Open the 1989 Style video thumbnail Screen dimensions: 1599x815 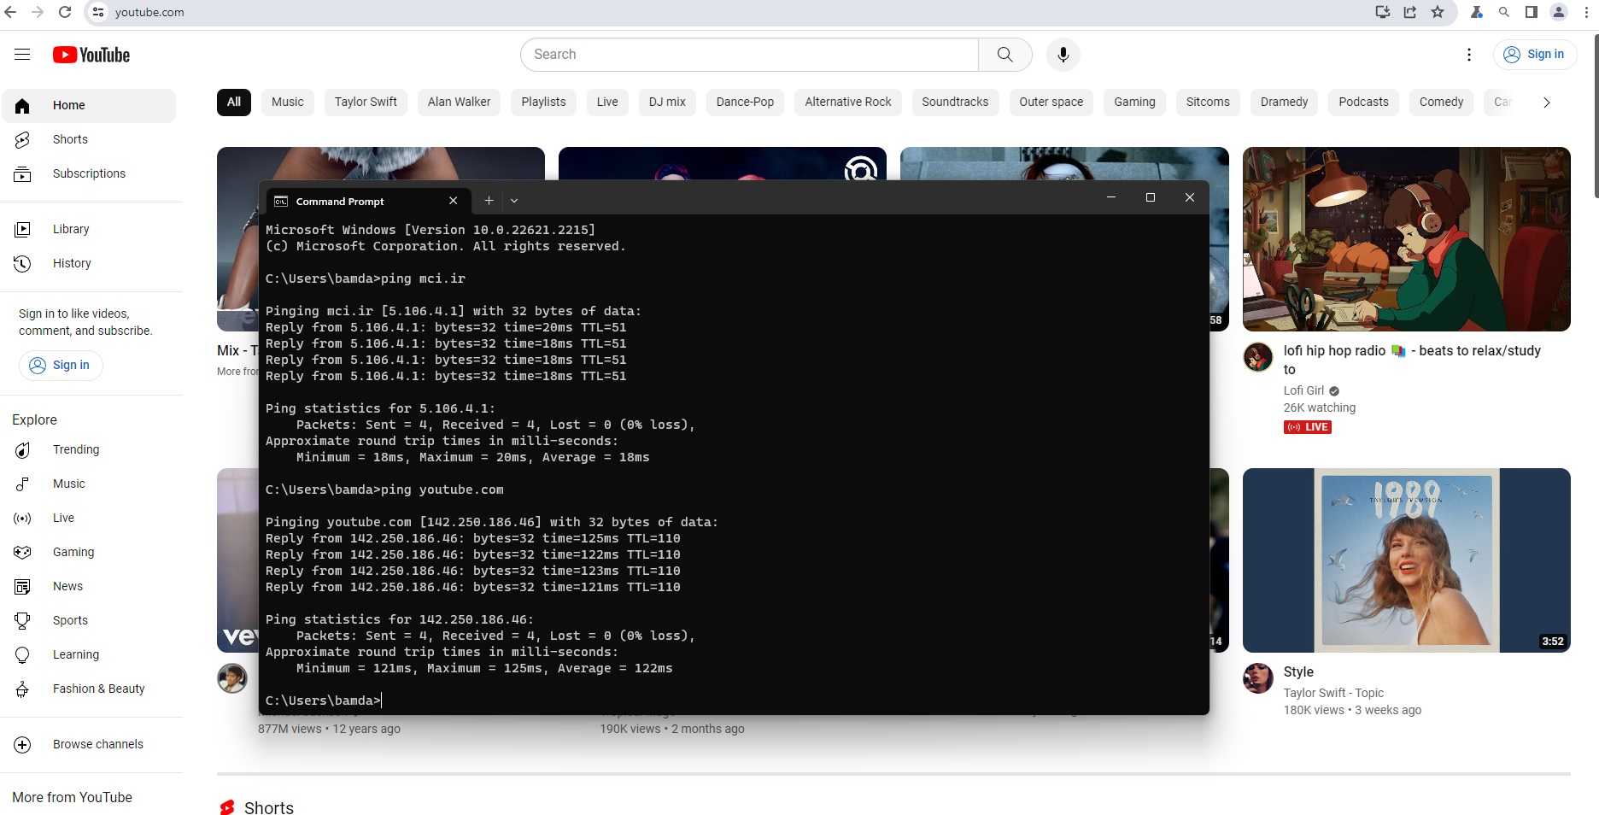coord(1407,560)
